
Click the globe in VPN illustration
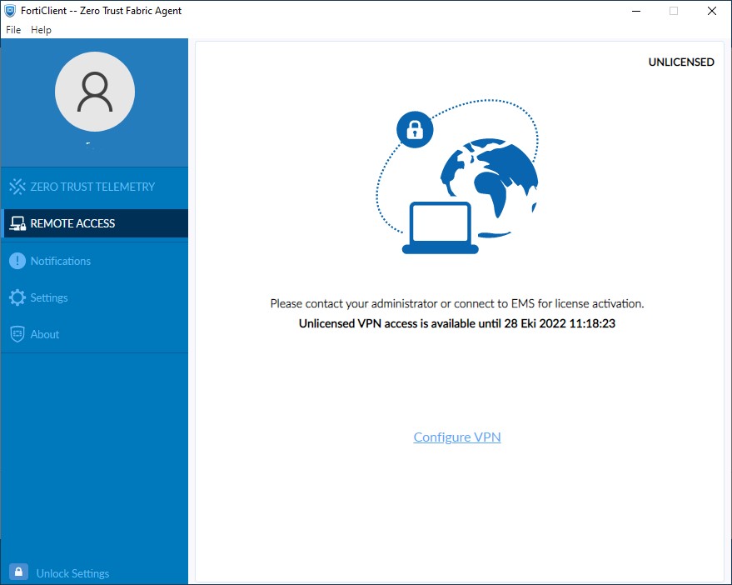pos(489,187)
